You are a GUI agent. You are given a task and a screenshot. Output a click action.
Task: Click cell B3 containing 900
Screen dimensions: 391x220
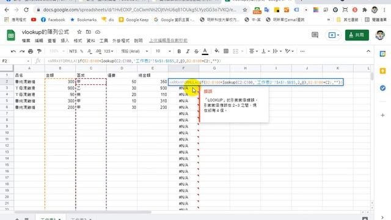coord(60,88)
